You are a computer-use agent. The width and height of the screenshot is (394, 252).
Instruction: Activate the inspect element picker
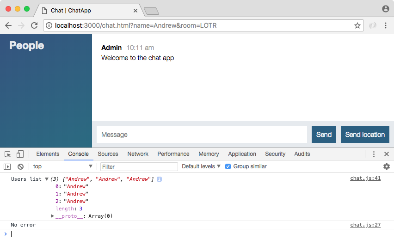(8, 154)
